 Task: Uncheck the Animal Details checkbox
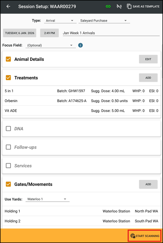click(x=8, y=59)
